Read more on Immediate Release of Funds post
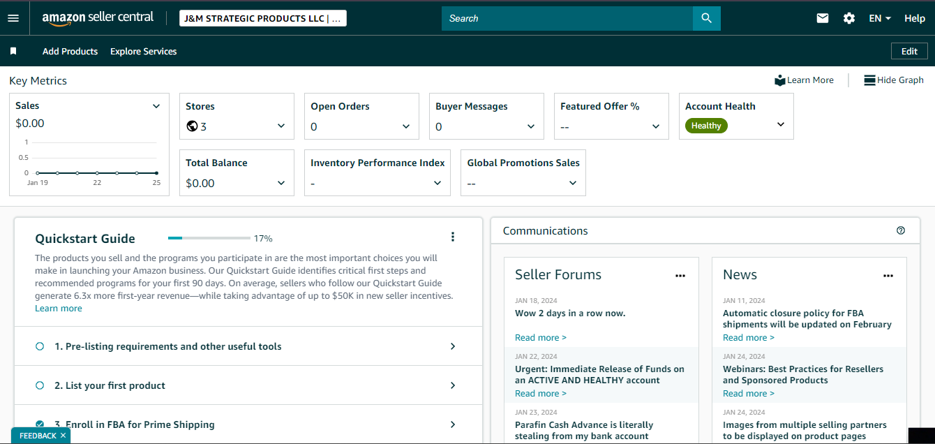The image size is (935, 444). coord(541,394)
